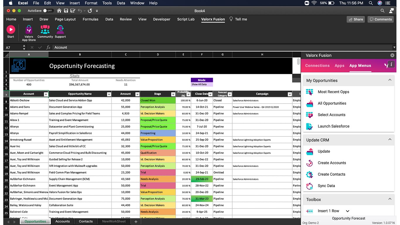Click the insert function fx icon

click(49, 47)
